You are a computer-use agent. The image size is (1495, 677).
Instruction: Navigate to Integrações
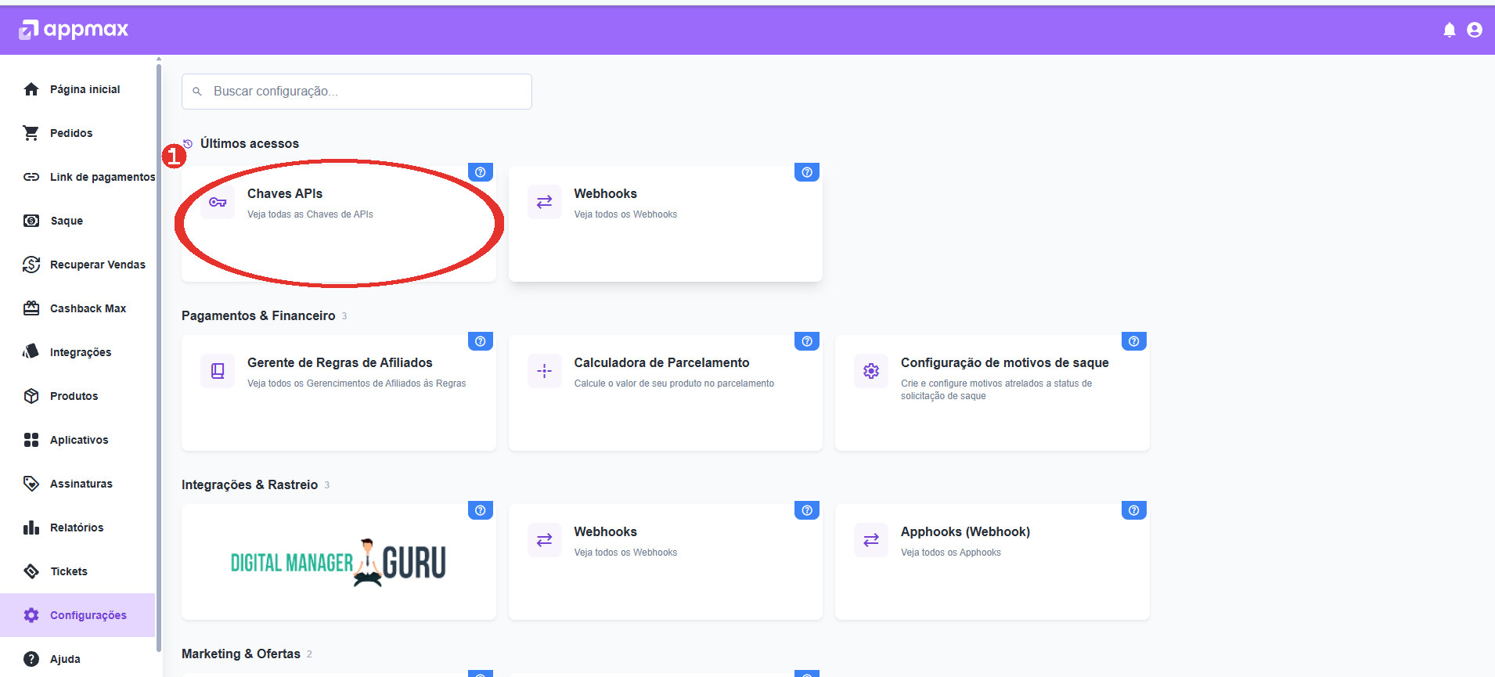click(x=78, y=352)
